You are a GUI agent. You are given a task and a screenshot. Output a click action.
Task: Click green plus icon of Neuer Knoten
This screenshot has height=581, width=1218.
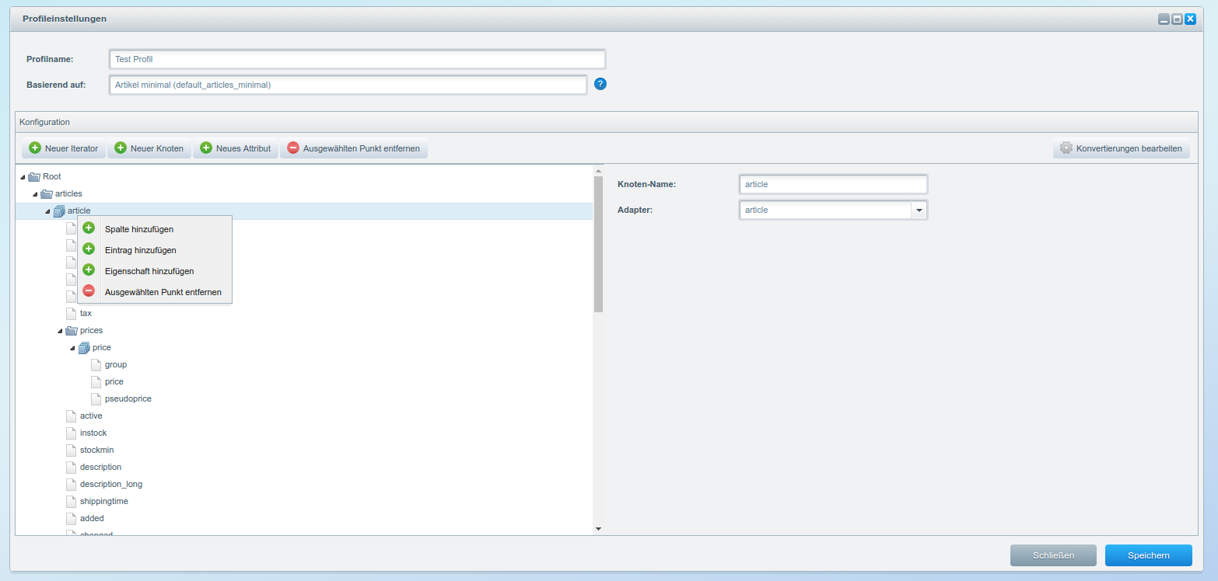point(121,148)
